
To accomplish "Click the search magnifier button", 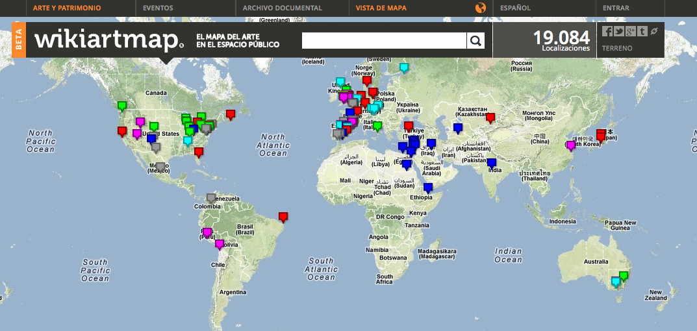I will [x=475, y=41].
